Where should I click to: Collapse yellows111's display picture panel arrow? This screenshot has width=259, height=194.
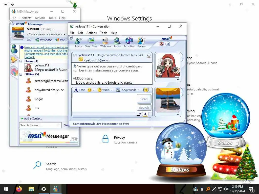pos(182,58)
